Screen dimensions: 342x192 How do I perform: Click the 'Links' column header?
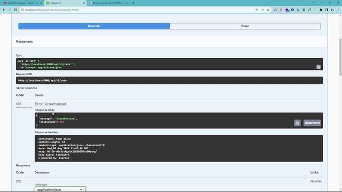tap(314, 172)
